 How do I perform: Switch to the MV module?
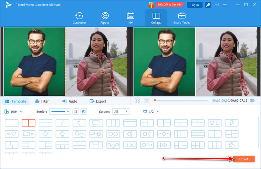point(130,18)
